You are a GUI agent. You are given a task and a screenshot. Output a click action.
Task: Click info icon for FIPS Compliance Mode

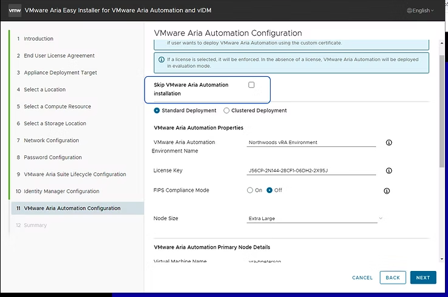[x=386, y=191]
